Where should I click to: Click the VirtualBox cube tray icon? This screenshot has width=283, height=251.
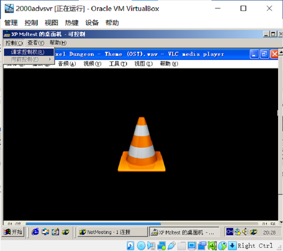tap(237, 232)
